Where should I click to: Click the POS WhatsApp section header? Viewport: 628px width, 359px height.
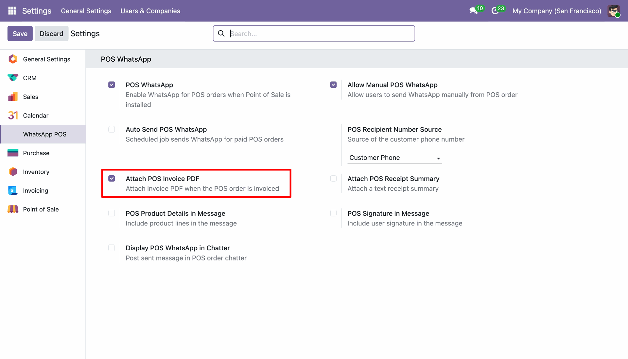click(x=126, y=59)
